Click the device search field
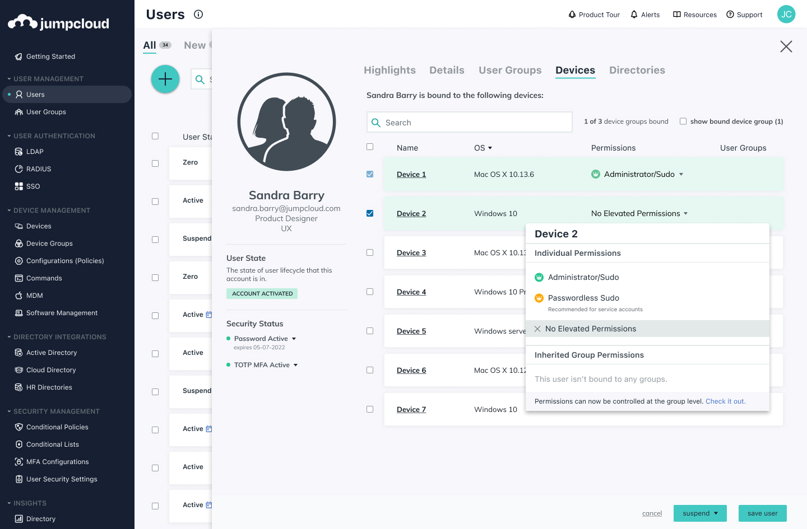 (469, 121)
